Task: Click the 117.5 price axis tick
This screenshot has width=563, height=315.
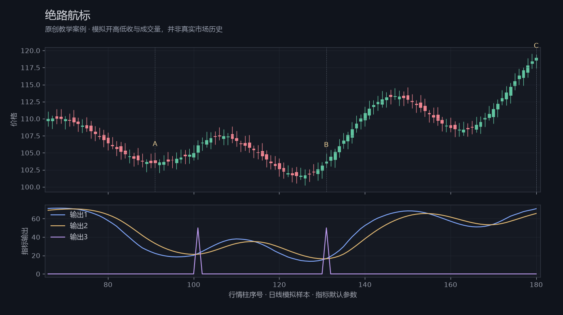Action: pos(30,68)
